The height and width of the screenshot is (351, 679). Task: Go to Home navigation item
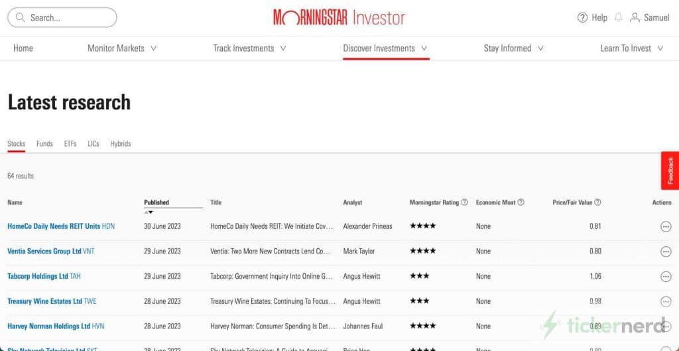point(23,48)
